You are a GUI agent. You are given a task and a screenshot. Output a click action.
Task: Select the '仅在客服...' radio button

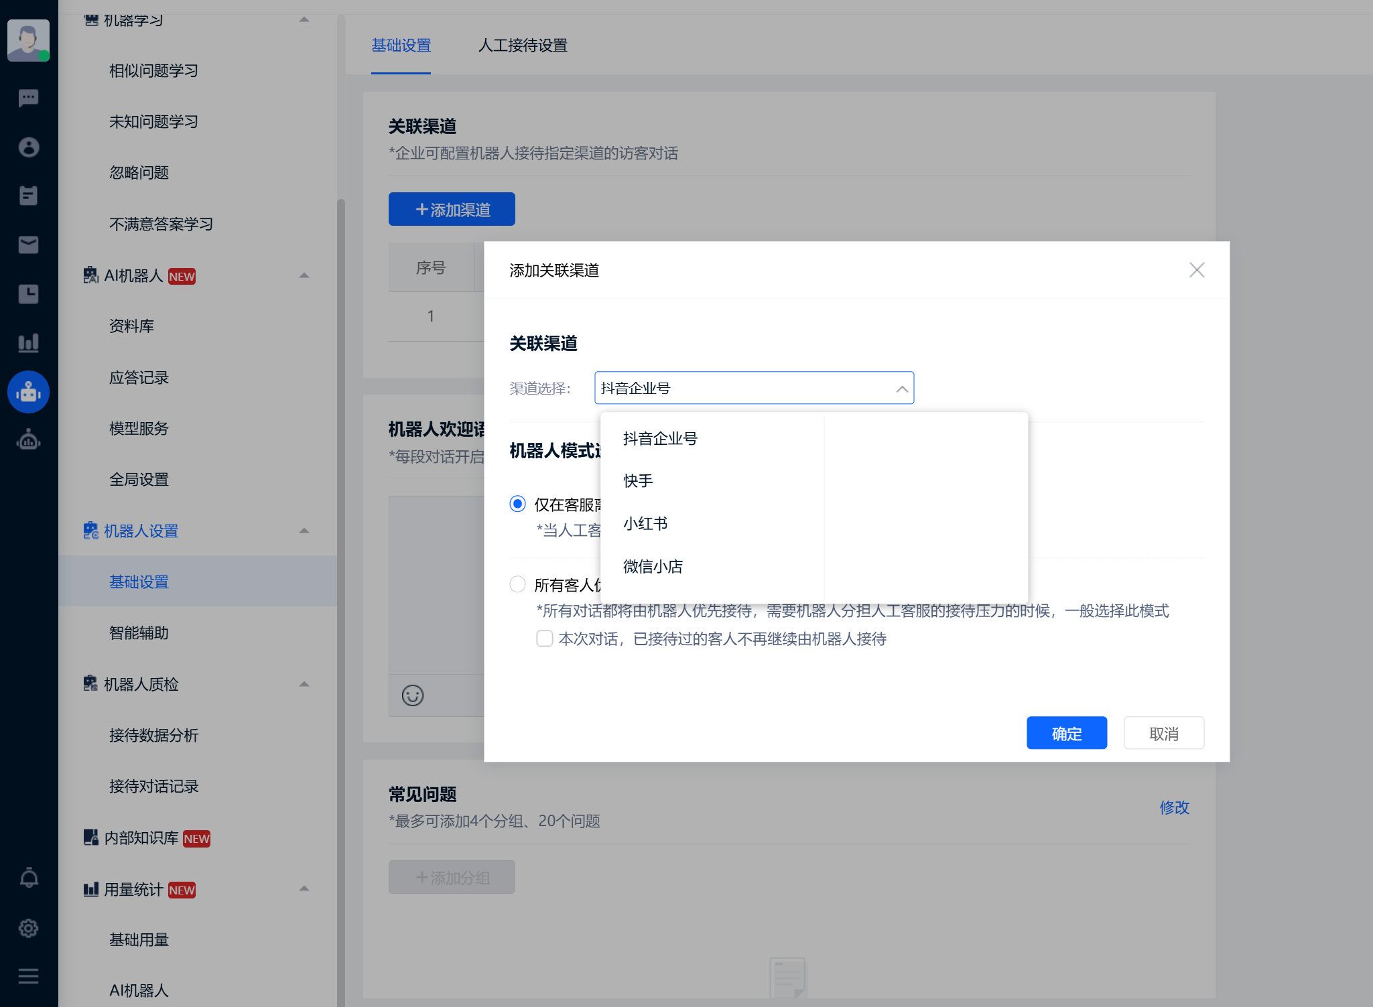click(x=517, y=504)
